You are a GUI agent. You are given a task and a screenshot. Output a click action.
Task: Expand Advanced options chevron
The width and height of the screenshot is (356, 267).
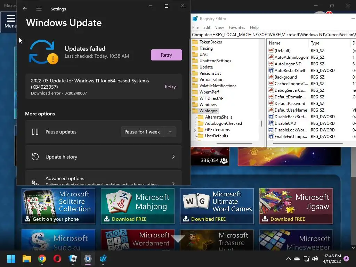click(x=173, y=183)
